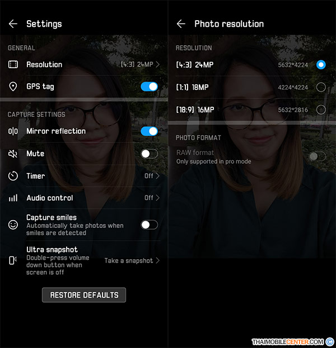Click the Mirror reflection label
This screenshot has height=348, width=336.
[56, 131]
